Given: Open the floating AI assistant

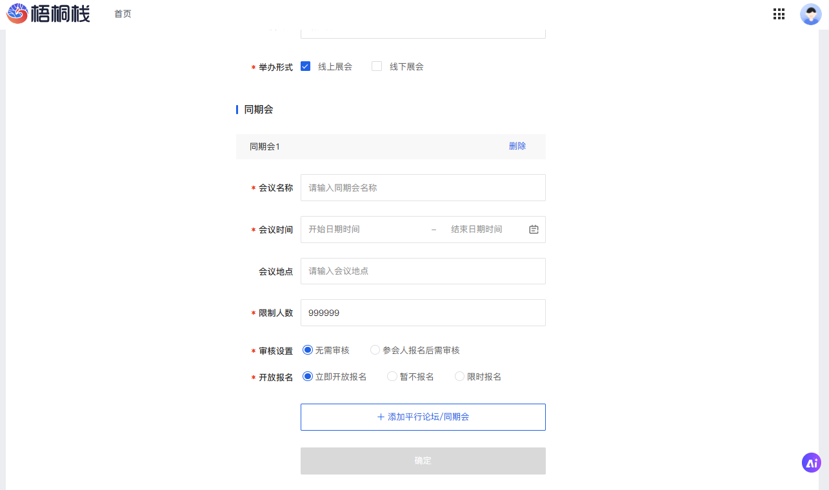Looking at the screenshot, I should point(811,462).
